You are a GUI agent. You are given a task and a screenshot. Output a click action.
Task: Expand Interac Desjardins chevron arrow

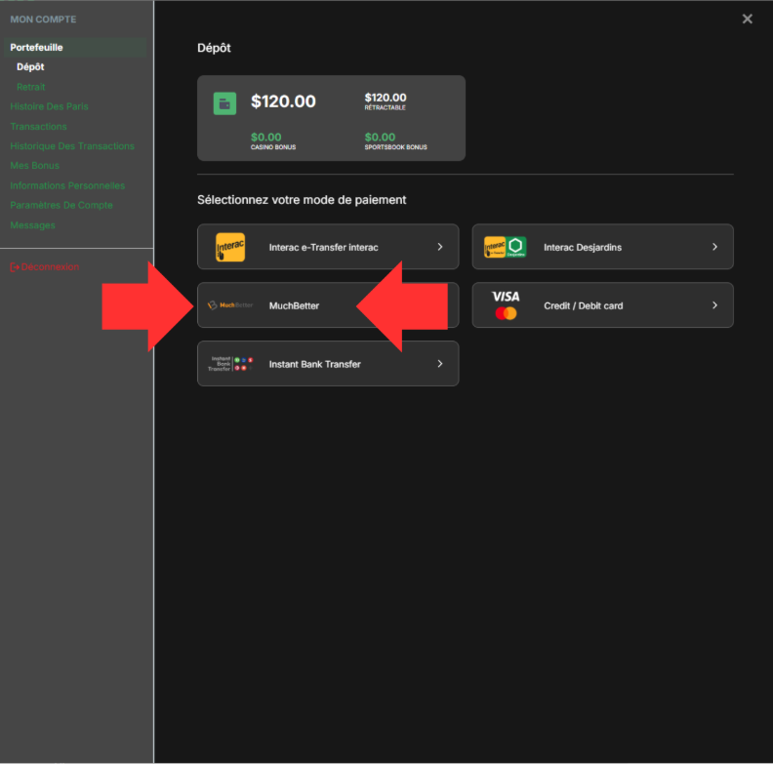click(714, 248)
